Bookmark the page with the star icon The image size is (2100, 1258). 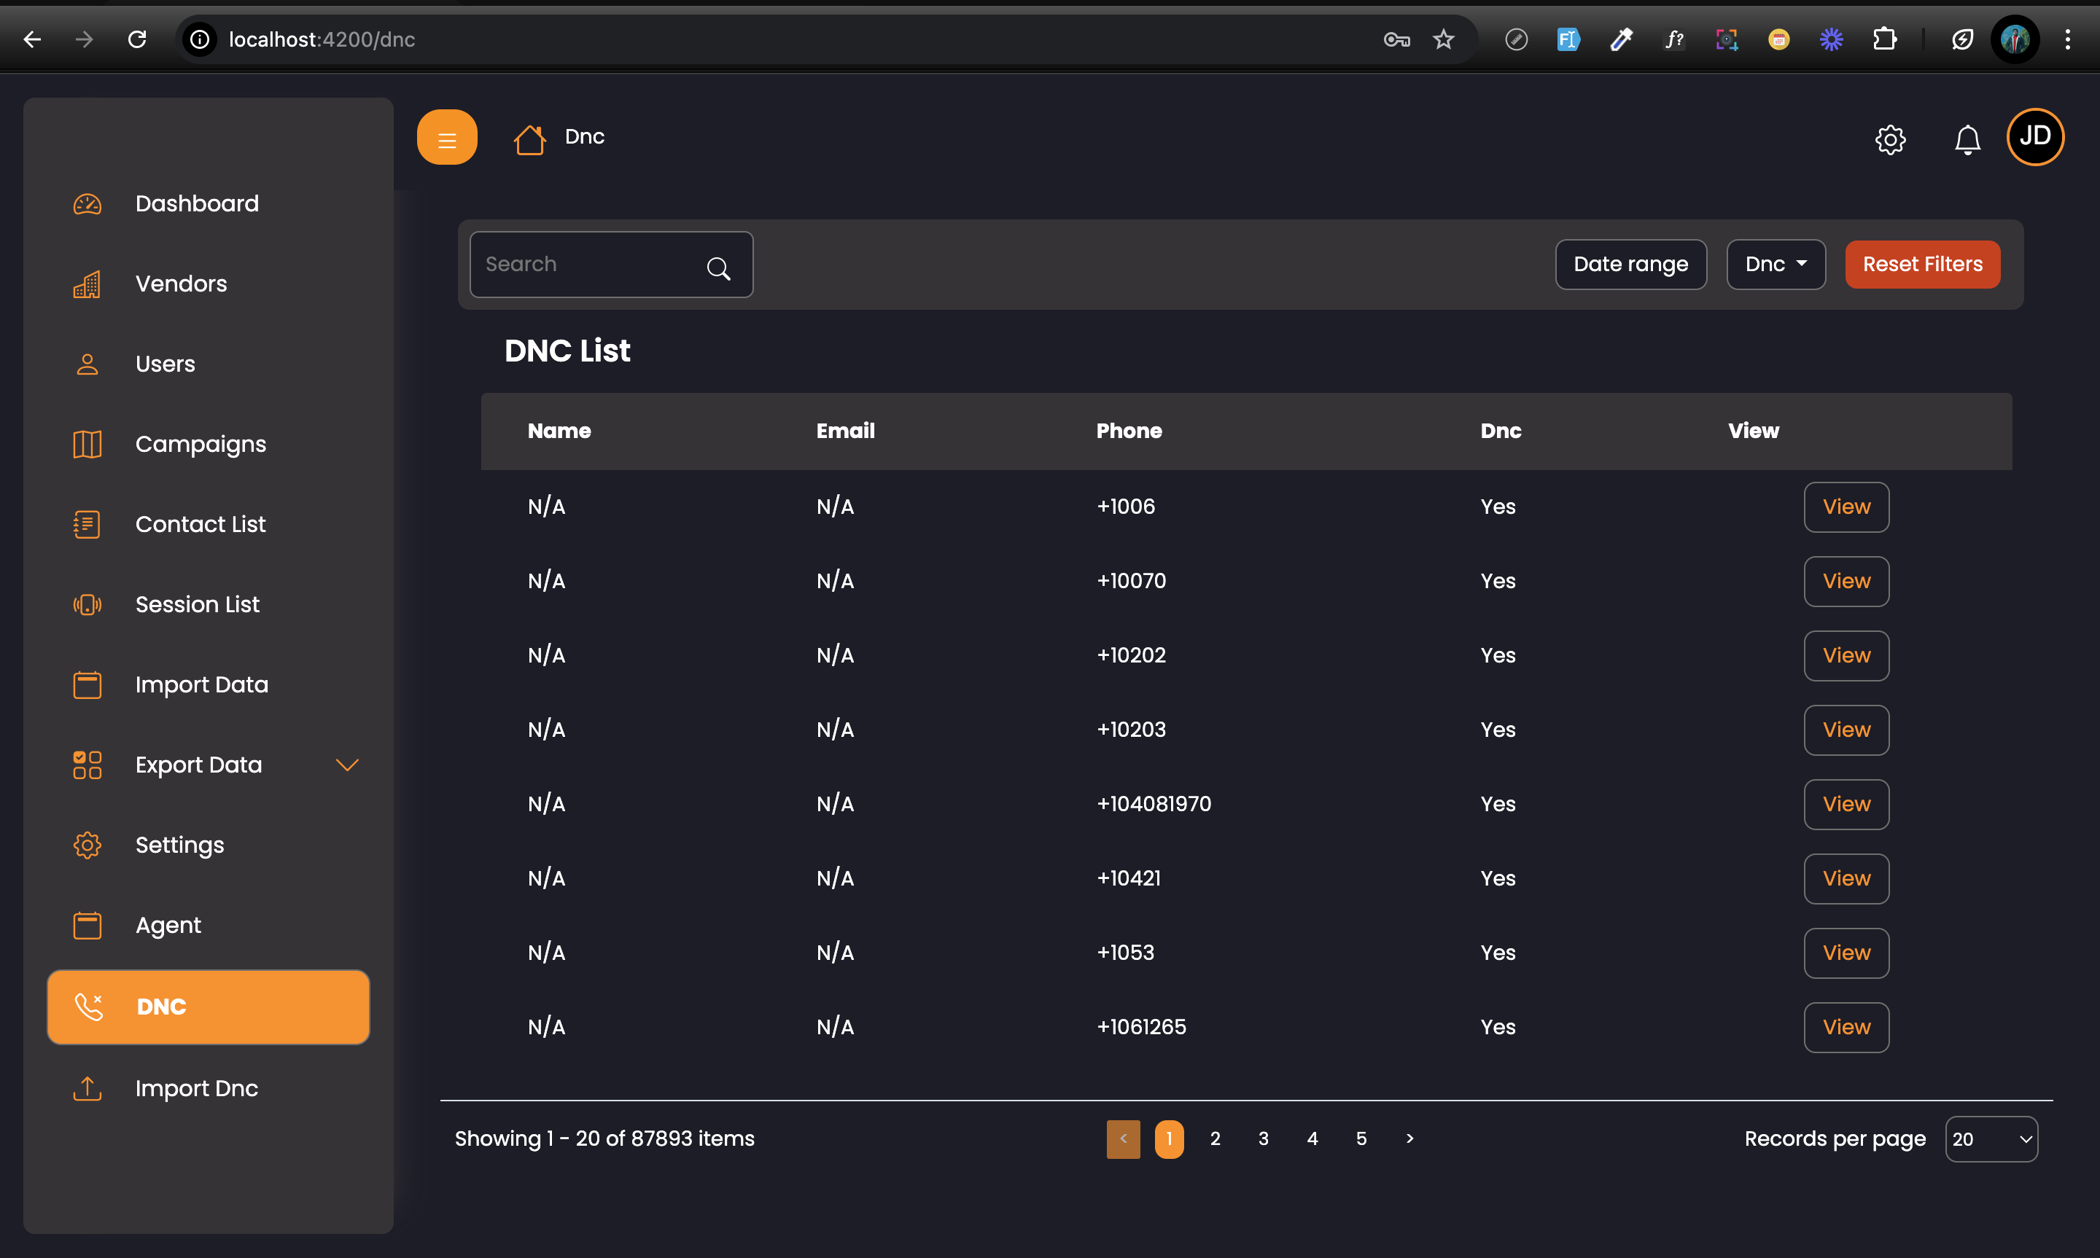coord(1444,39)
